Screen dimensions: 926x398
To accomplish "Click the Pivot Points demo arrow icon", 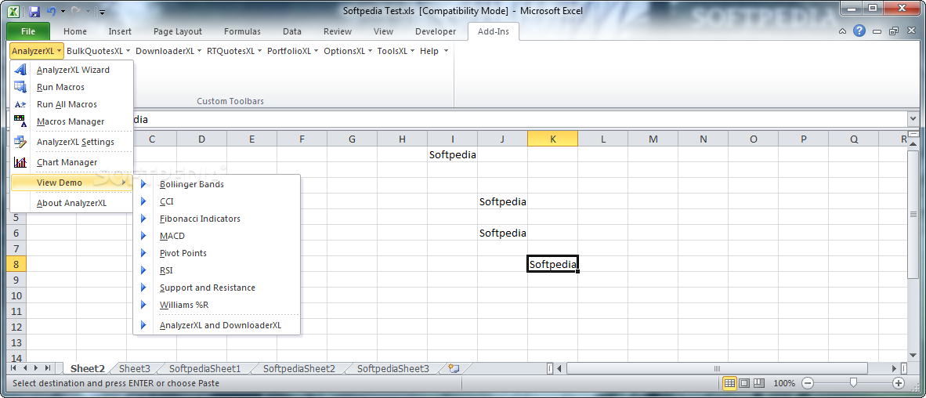I will (143, 253).
